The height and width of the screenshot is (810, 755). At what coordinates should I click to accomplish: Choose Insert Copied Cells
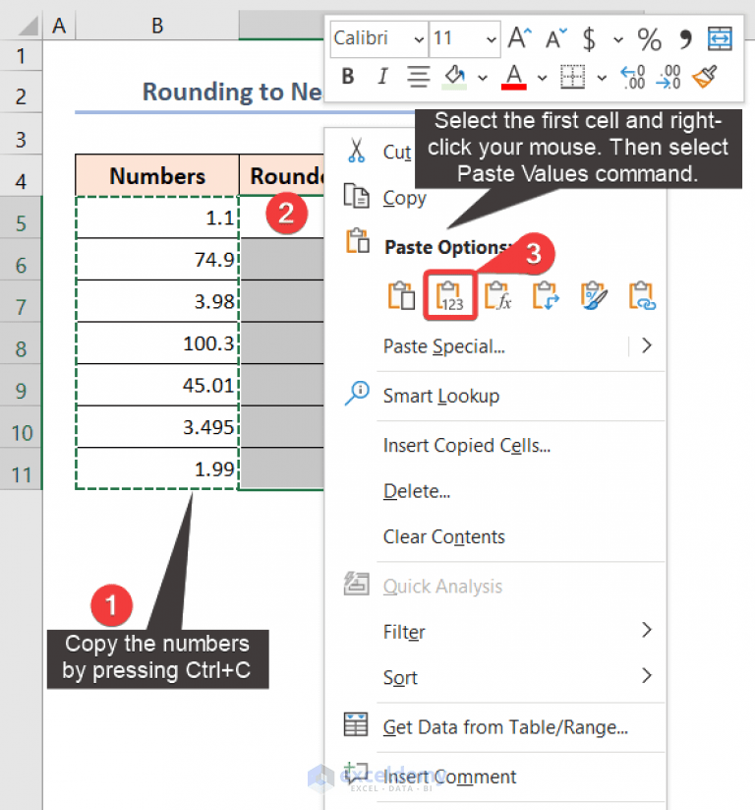(467, 445)
